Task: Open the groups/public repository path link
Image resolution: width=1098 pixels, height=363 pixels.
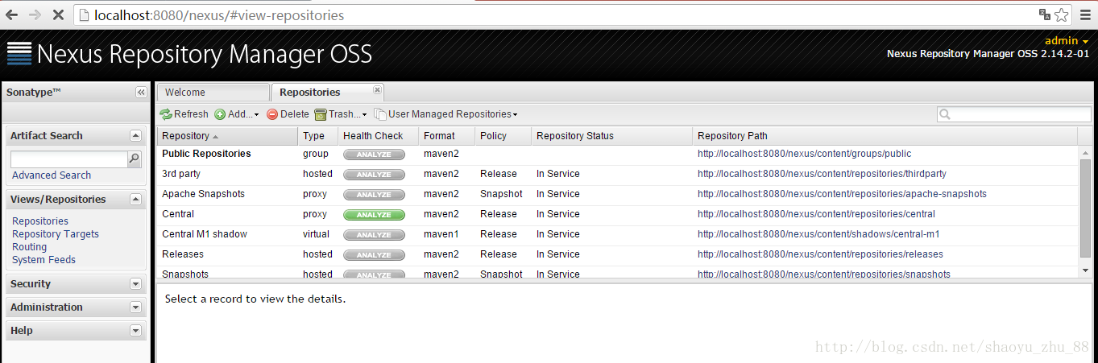Action: 804,154
